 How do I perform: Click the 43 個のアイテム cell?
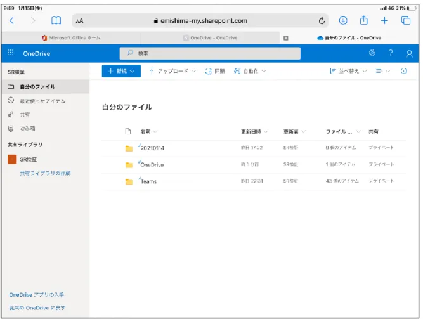coord(342,181)
